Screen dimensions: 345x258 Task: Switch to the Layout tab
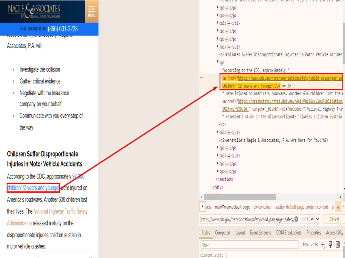click(x=240, y=233)
